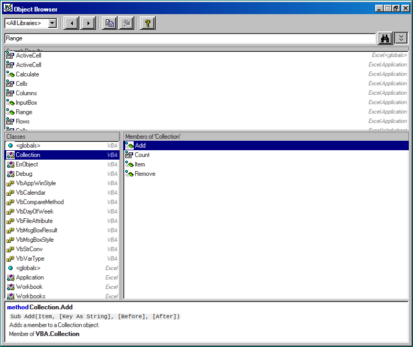
Task: Select the Calculate search result
Action: coord(207,74)
